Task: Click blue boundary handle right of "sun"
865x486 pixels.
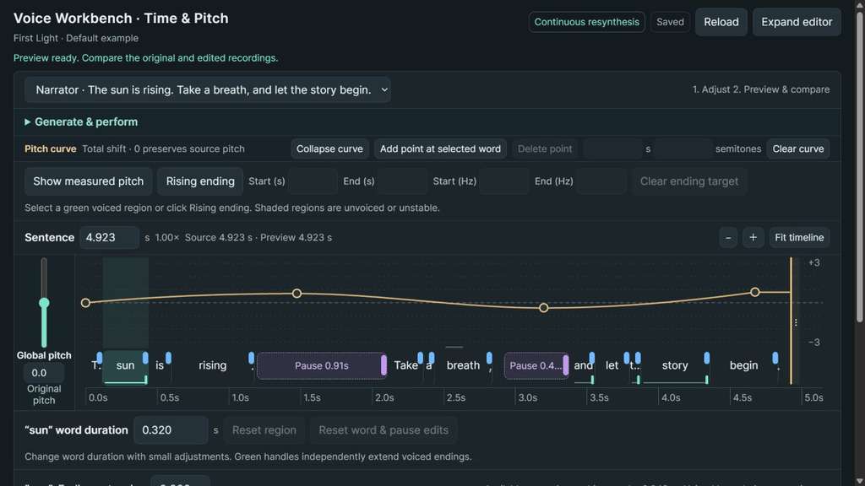Action: [145, 358]
